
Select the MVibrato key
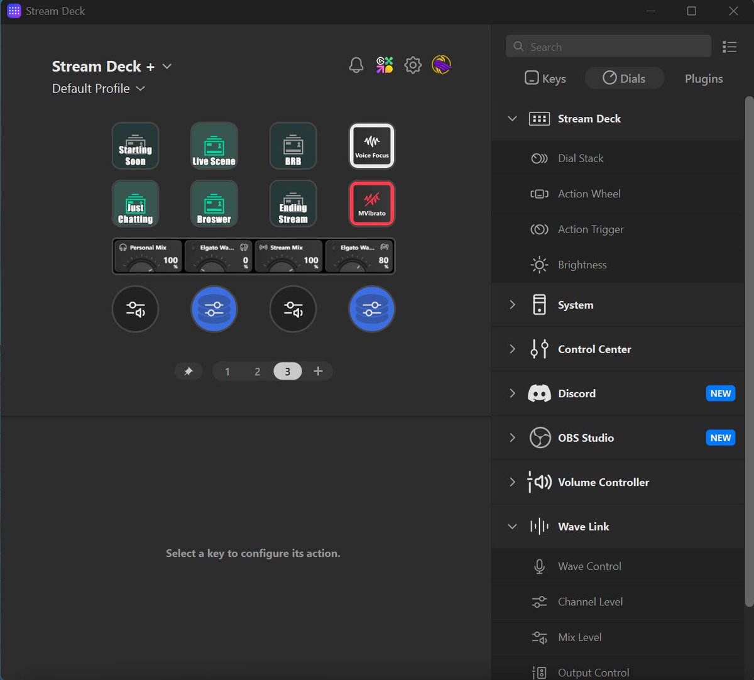pyautogui.click(x=372, y=204)
